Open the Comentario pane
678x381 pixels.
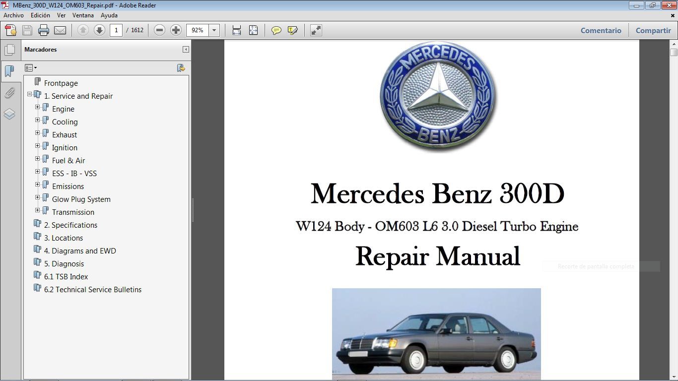(601, 30)
